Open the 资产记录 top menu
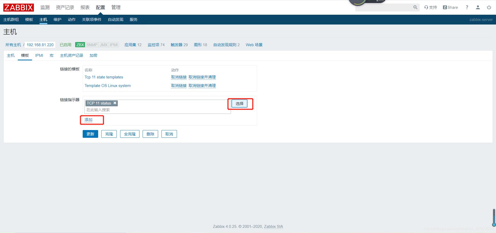Image resolution: width=496 pixels, height=233 pixels. (x=65, y=7)
